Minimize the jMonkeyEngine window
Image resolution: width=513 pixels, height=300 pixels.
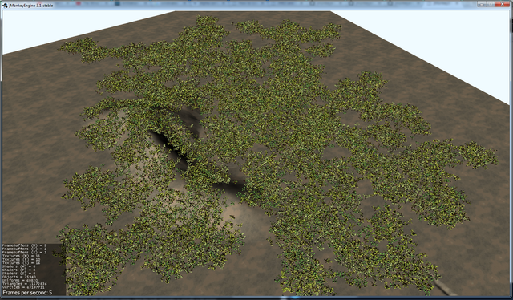tap(482, 4)
